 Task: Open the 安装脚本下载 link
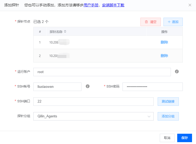[113, 5]
